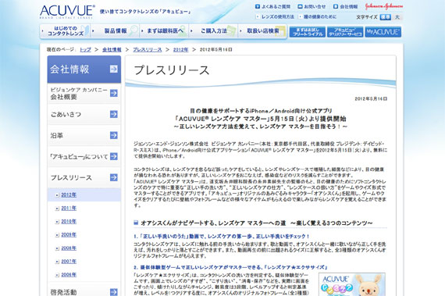
Task: Select 2009年 press release archive
Action: pos(69,235)
